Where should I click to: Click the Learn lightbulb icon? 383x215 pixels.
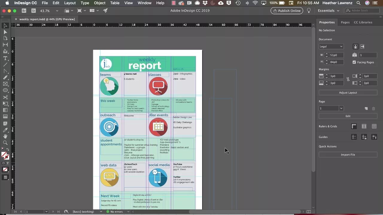(309, 10)
